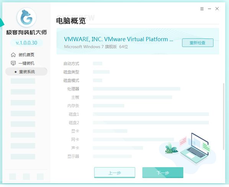This screenshot has width=229, height=187.
Task: Click the vertical scrollbar thumb
Action: pyautogui.click(x=224, y=116)
